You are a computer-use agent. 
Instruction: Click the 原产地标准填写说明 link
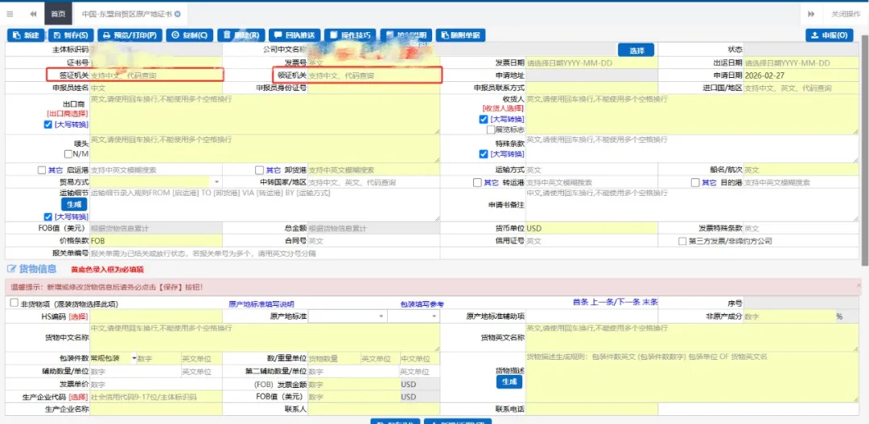[262, 304]
